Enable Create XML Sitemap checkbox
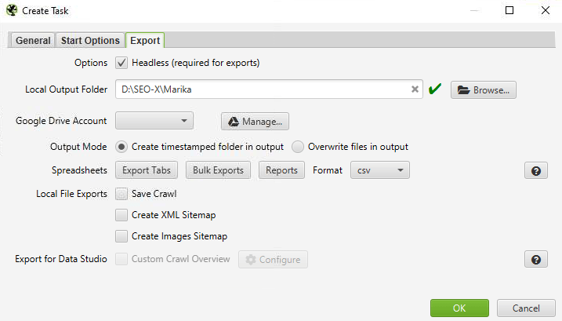Viewport: 562px width, 321px height. (121, 215)
